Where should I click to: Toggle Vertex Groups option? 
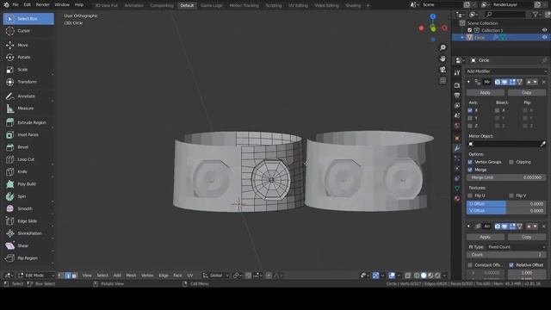470,162
